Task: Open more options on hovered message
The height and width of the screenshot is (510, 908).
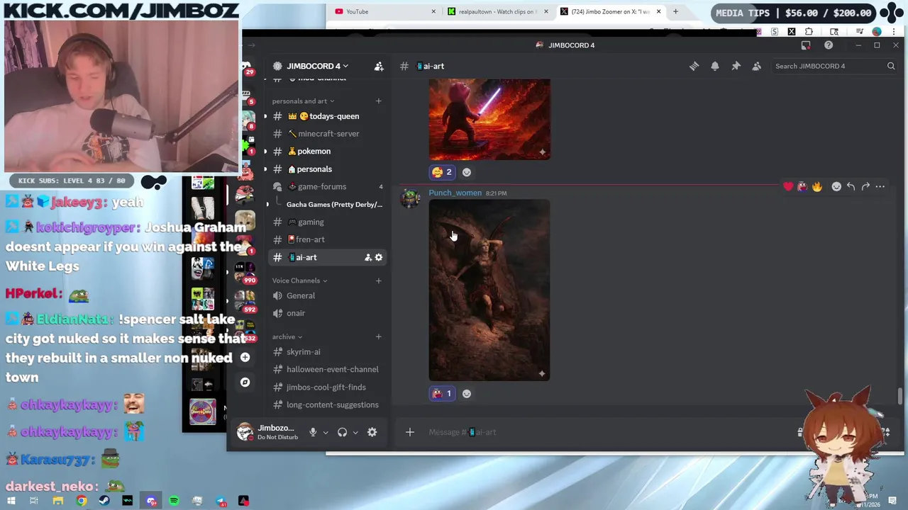Action: (880, 186)
